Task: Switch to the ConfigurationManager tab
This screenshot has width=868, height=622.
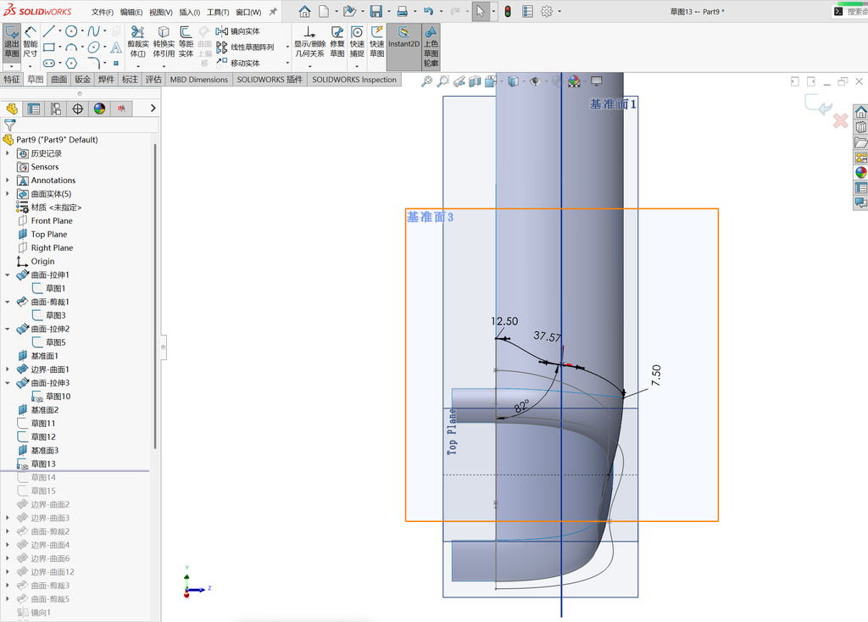Action: [x=56, y=109]
